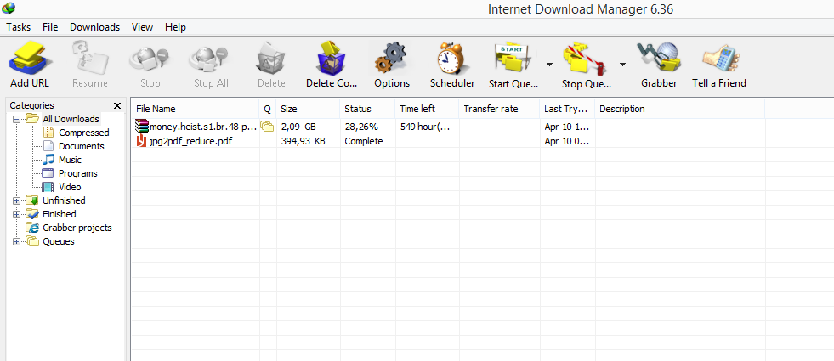Screen dimensions: 834x361
Task: Open the Downloads menu
Action: 94,27
